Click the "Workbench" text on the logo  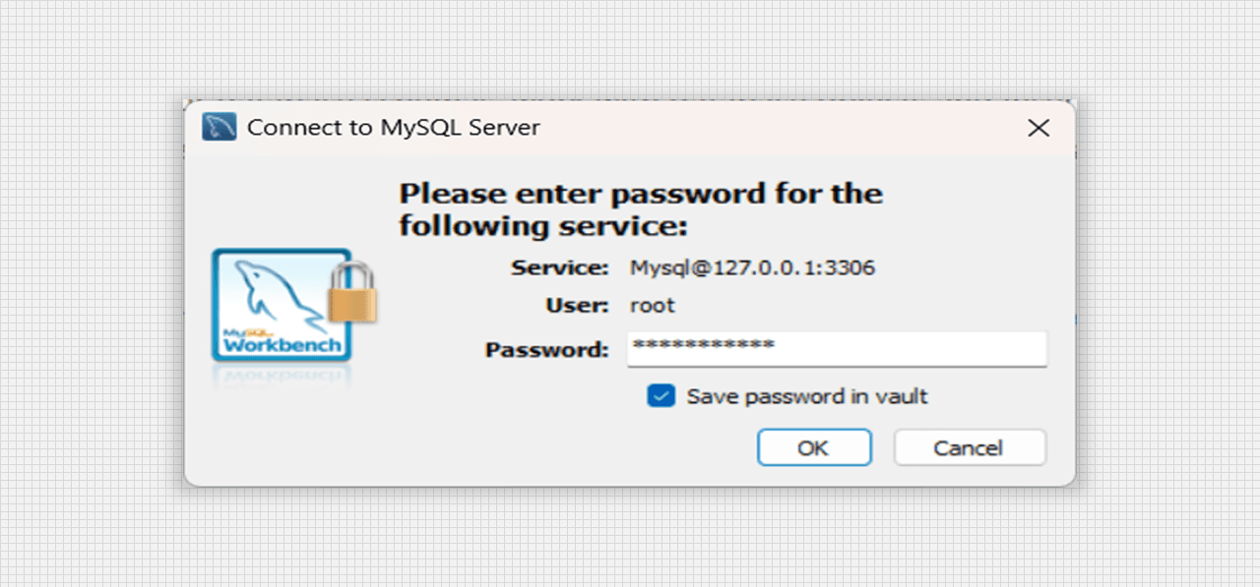[283, 345]
